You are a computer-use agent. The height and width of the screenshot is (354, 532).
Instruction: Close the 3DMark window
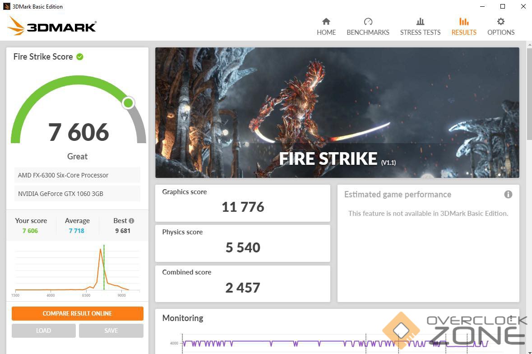[x=523, y=6]
